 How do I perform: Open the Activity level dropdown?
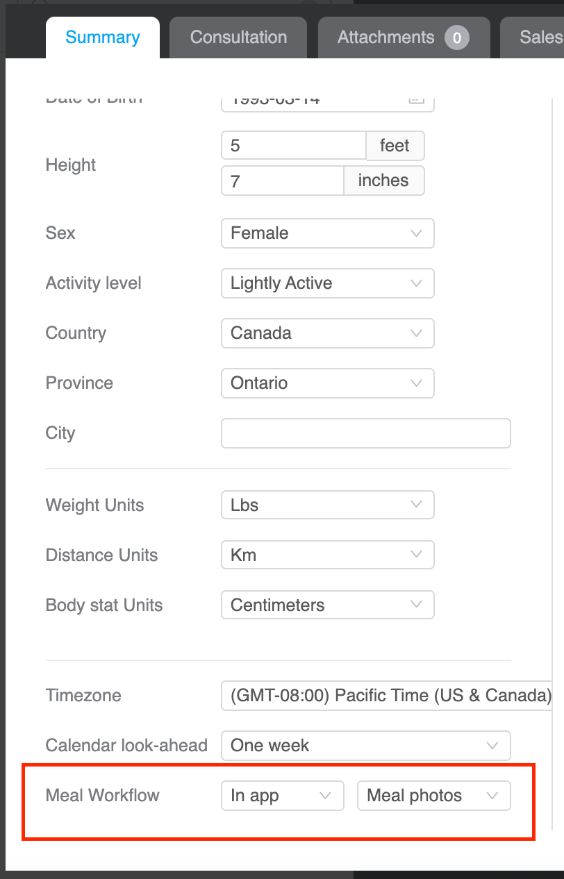click(x=328, y=283)
